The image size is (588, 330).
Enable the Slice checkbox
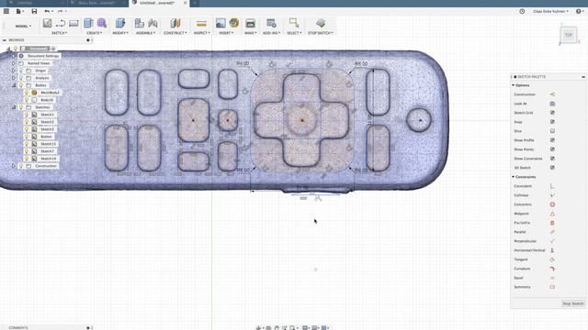pos(552,131)
